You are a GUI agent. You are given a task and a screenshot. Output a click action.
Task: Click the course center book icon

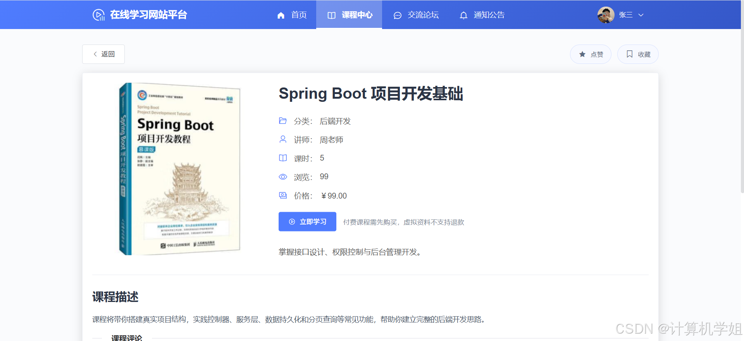click(331, 15)
